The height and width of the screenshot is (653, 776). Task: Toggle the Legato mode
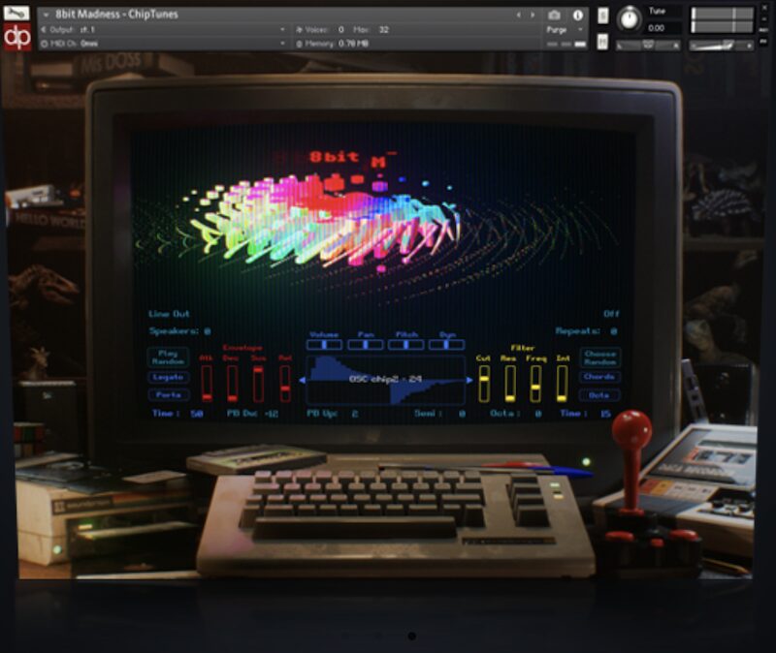point(168,377)
